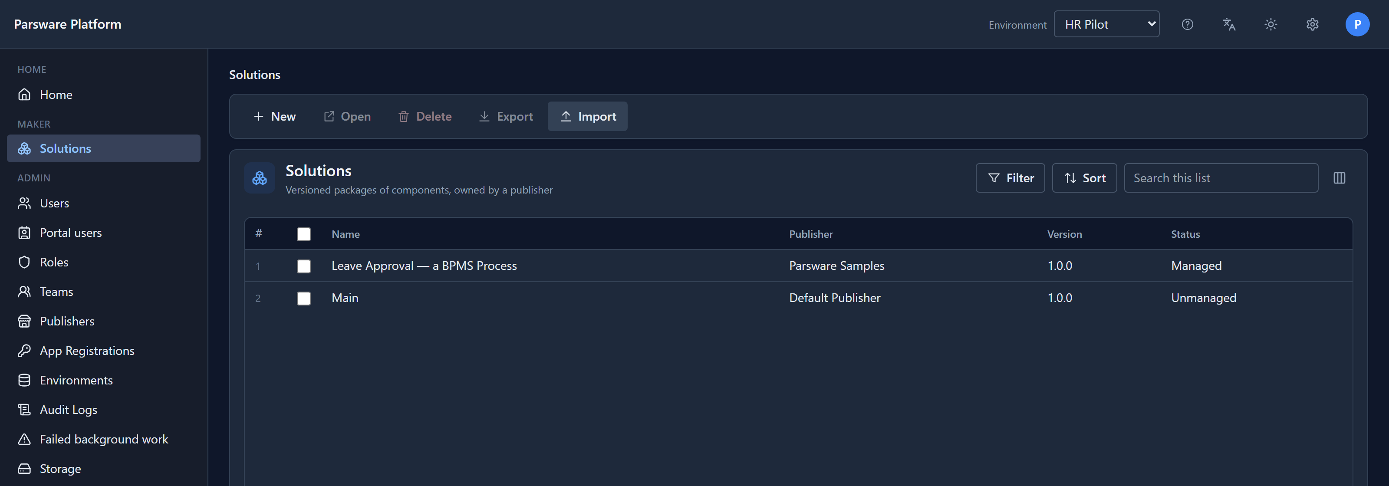1389x486 pixels.
Task: Check the select-all checkbox in table header
Action: (x=303, y=234)
